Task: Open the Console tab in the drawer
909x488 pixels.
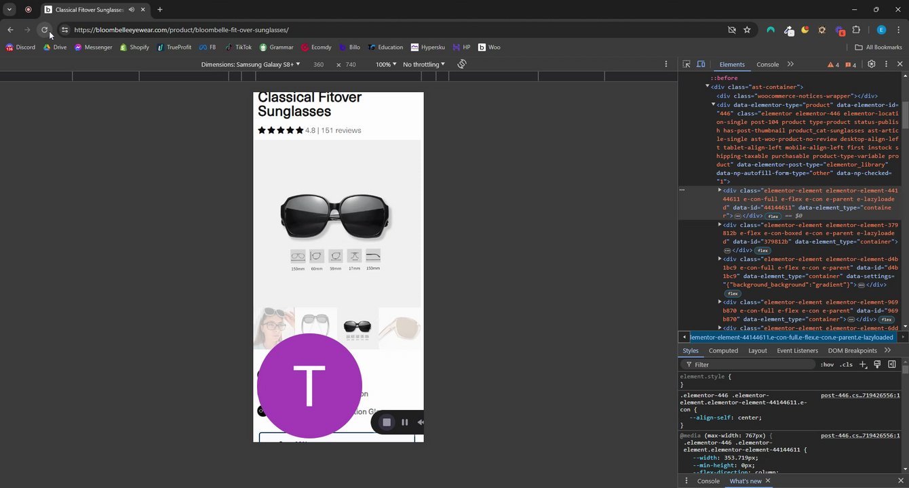Action: pos(708,481)
